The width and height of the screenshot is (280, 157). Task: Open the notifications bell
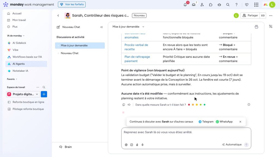tap(185, 5)
